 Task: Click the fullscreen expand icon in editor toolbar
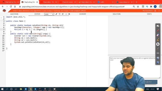coord(69,14)
